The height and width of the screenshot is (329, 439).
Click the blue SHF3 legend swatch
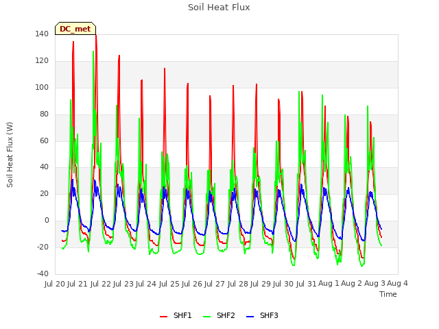tap(250, 317)
